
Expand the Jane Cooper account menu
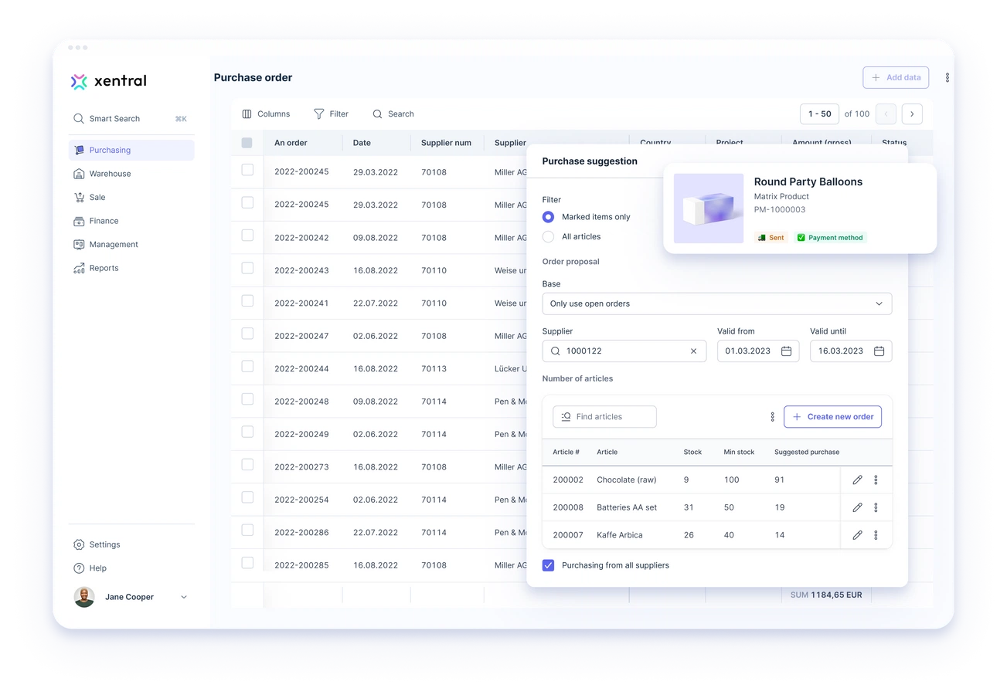click(x=183, y=596)
